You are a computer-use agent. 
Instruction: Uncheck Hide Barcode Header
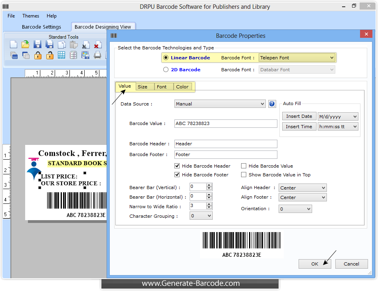[x=177, y=166]
